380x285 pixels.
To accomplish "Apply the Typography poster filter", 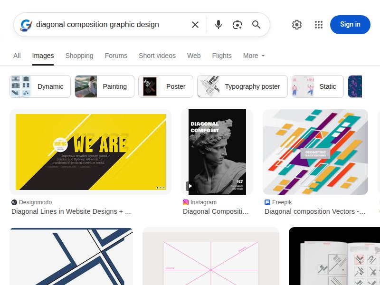I will pos(242,86).
